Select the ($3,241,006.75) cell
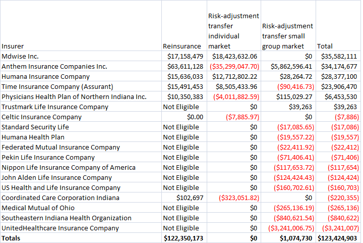The height and width of the screenshot is (243, 363). [x=288, y=228]
